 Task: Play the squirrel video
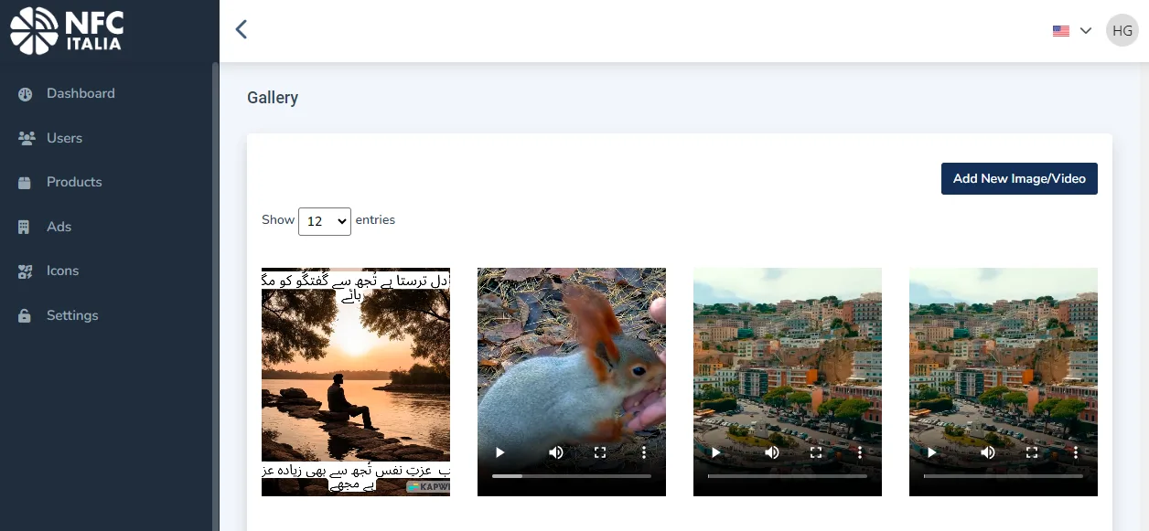tap(499, 452)
